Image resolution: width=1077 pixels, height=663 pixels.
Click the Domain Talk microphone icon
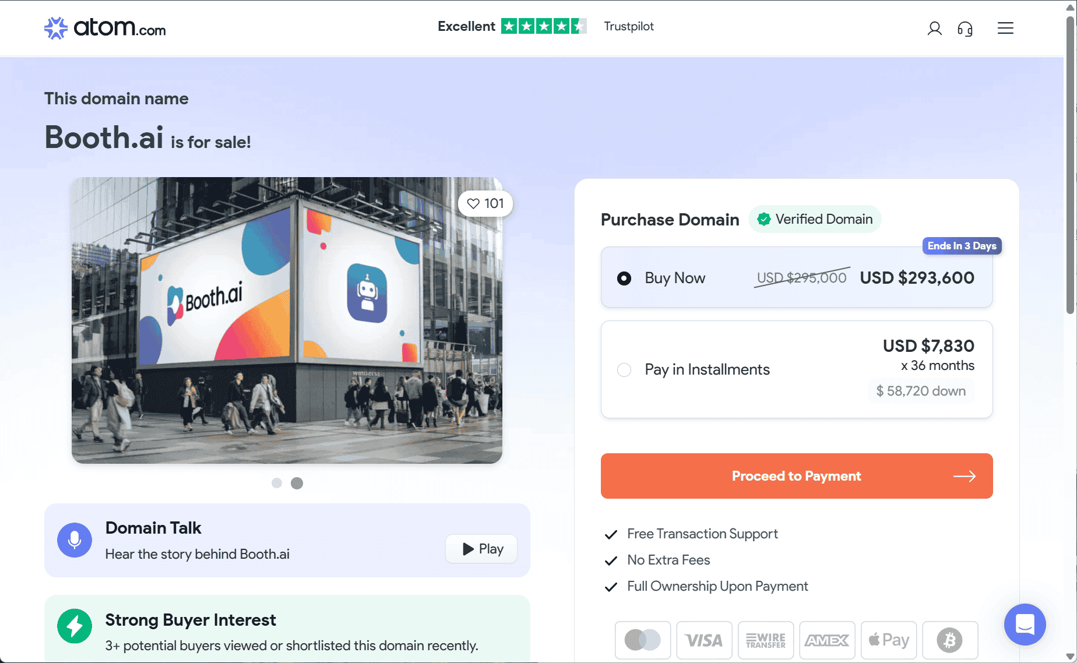click(x=75, y=540)
